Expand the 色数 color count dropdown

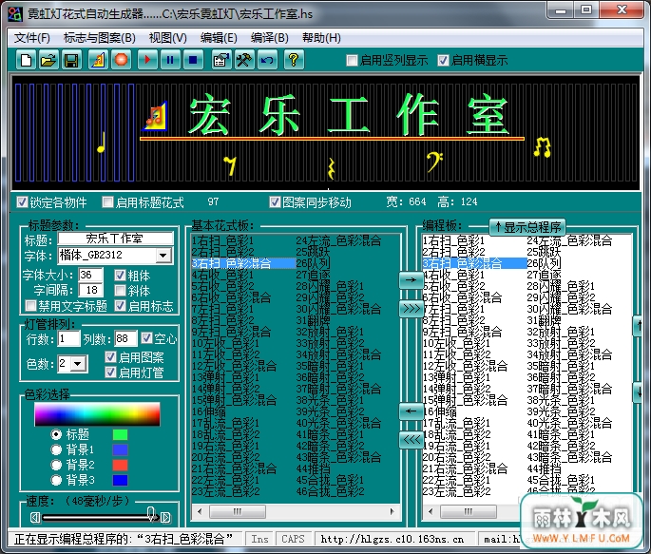78,364
